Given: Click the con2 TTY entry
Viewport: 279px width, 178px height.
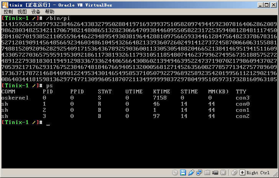Looking at the screenshot, I should pyautogui.click(x=243, y=116).
